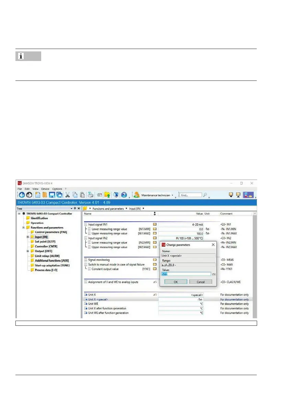Click Functions and parameters in breadcrumb

[108, 209]
